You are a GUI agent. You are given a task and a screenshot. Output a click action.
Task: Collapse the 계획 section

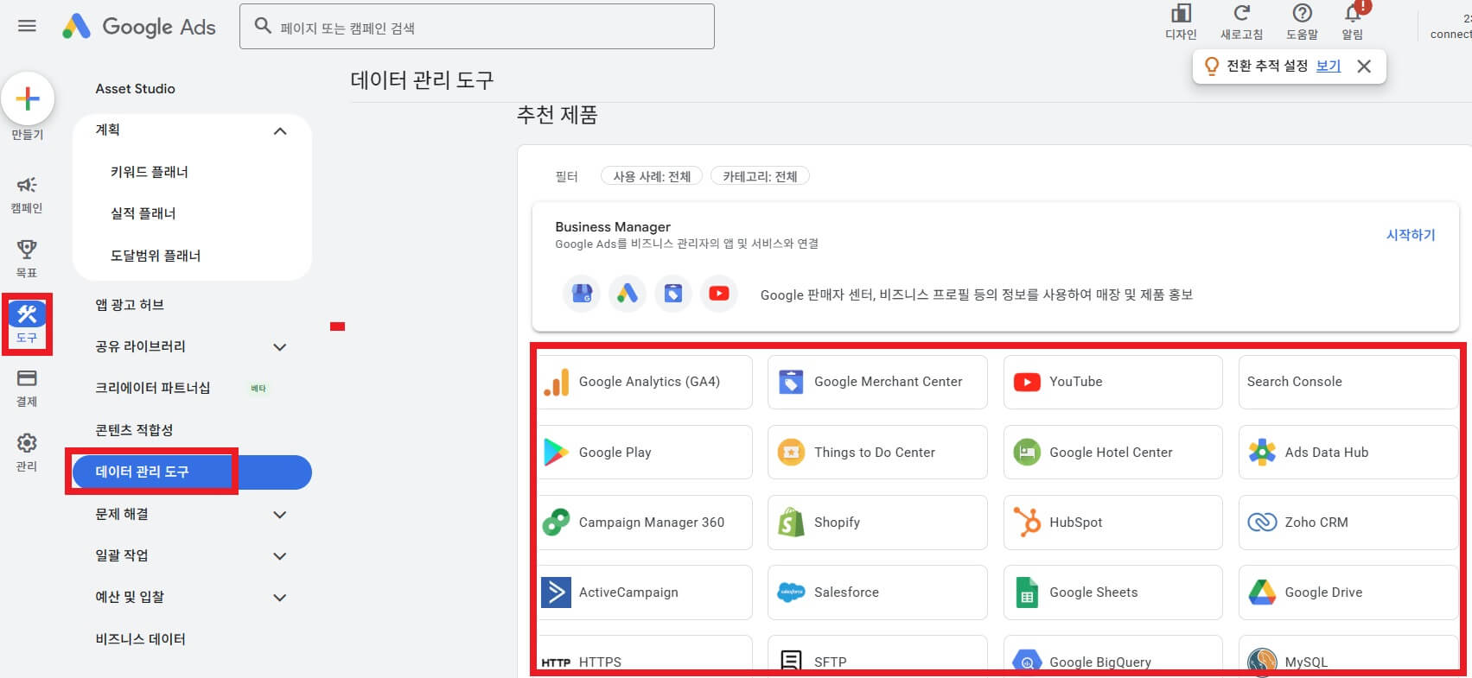point(280,131)
